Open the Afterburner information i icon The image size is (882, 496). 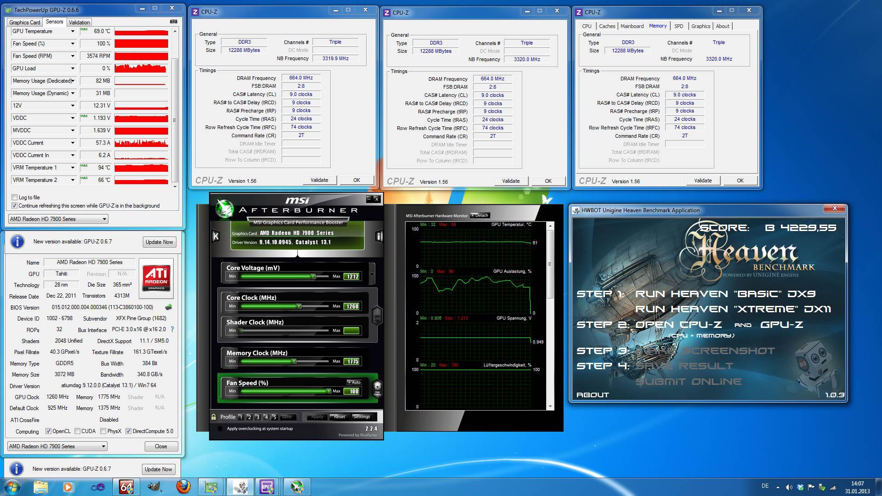(379, 236)
